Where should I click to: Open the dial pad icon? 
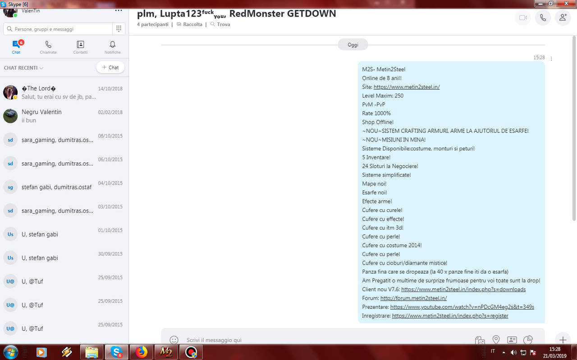point(119,29)
